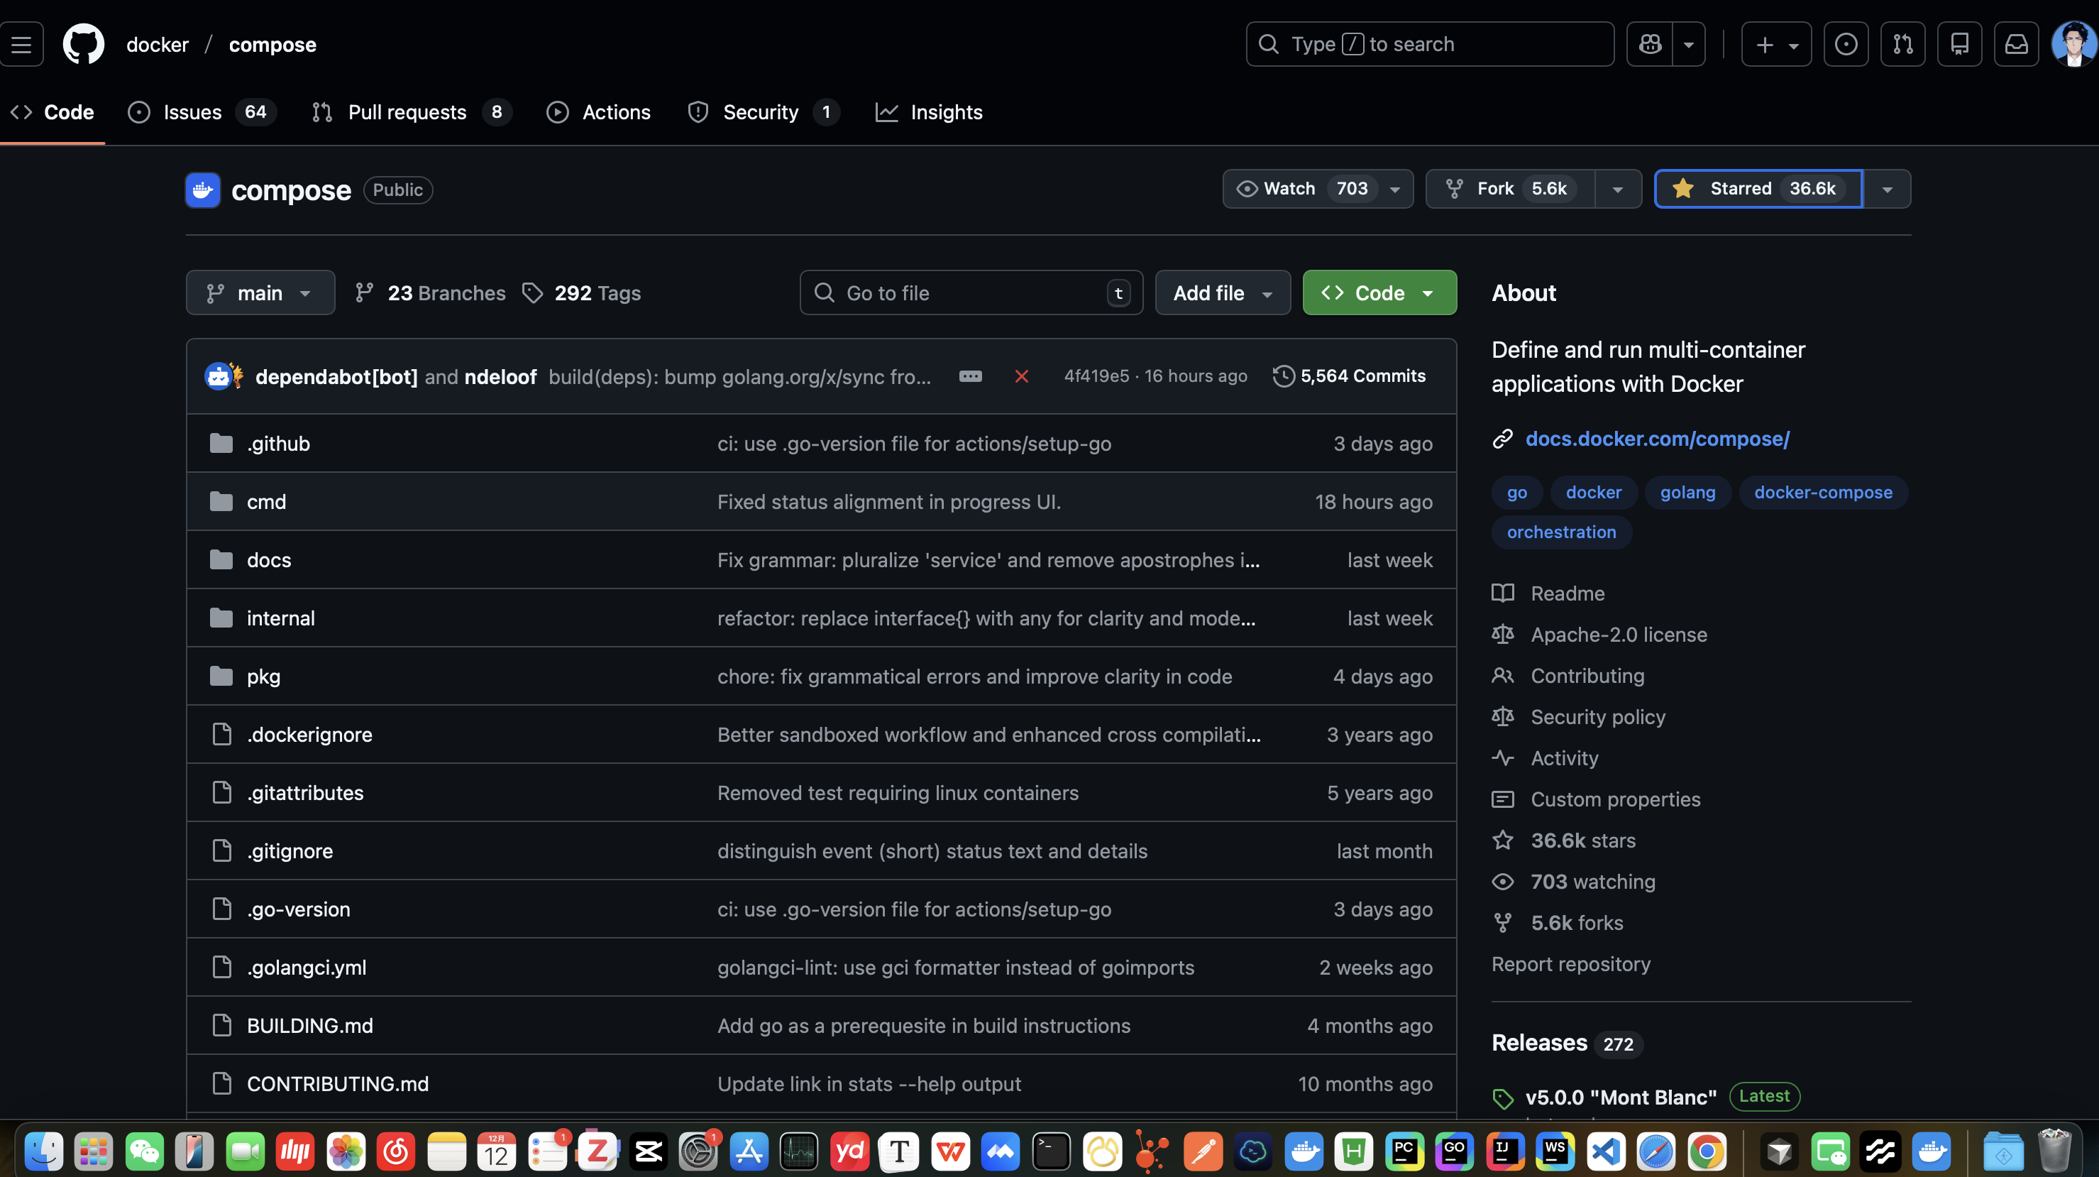The height and width of the screenshot is (1177, 2099).
Task: Open the hamburger navigation menu
Action: (21, 44)
